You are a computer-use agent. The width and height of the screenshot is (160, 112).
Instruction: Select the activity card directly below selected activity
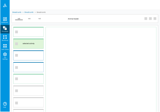click(x=28, y=55)
